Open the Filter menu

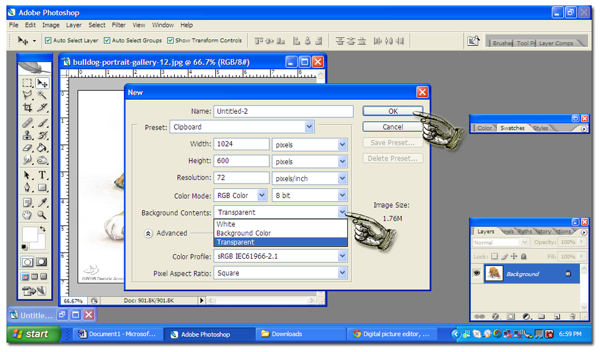point(119,25)
